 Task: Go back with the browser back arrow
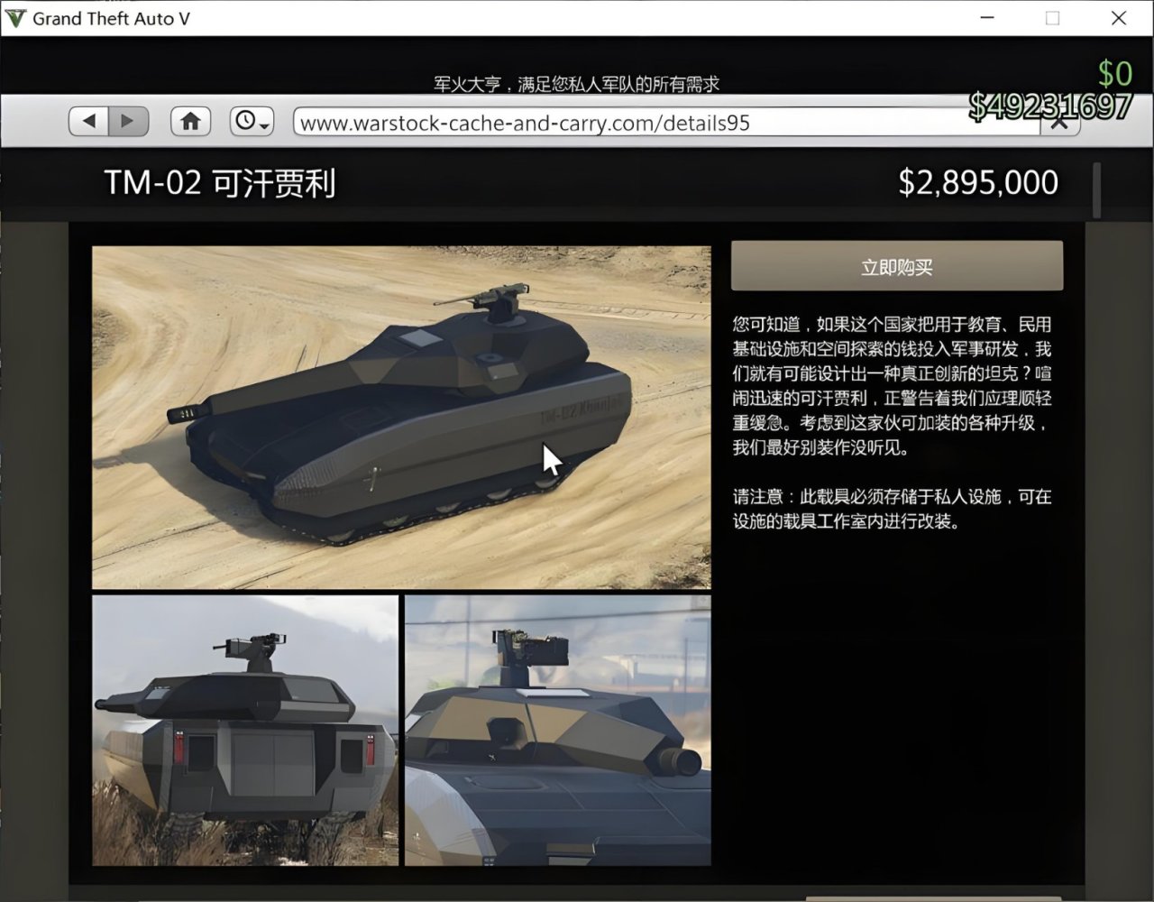(x=88, y=121)
